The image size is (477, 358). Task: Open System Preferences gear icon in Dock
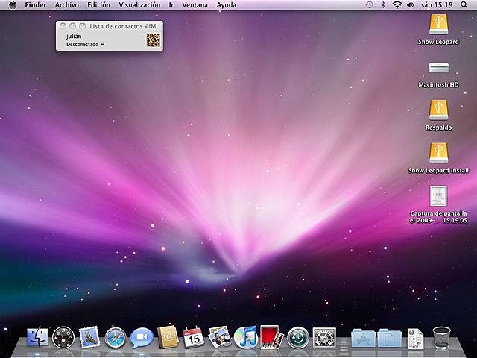pos(324,337)
